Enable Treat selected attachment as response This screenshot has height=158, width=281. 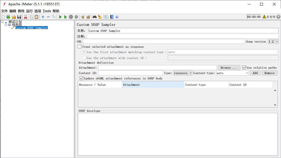[x=80, y=47]
